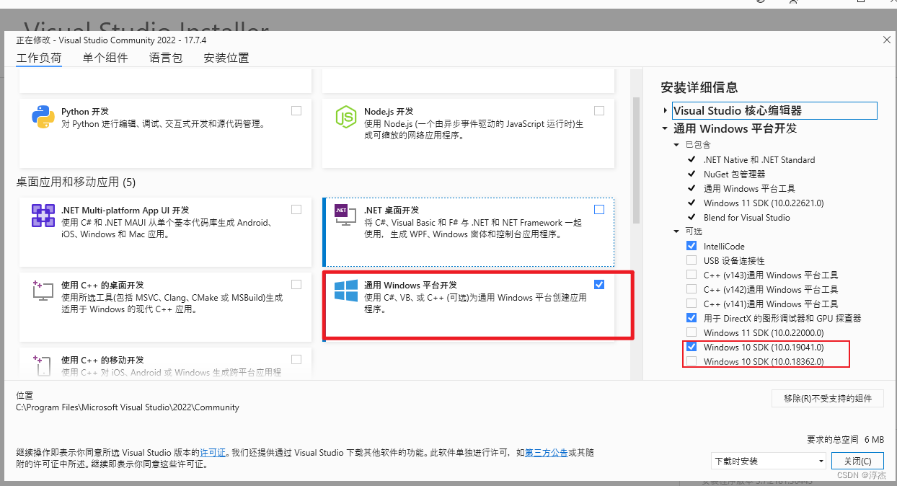Image resolution: width=897 pixels, height=486 pixels.
Task: Enable the Python 开发 workload checkbox
Action: click(x=296, y=111)
